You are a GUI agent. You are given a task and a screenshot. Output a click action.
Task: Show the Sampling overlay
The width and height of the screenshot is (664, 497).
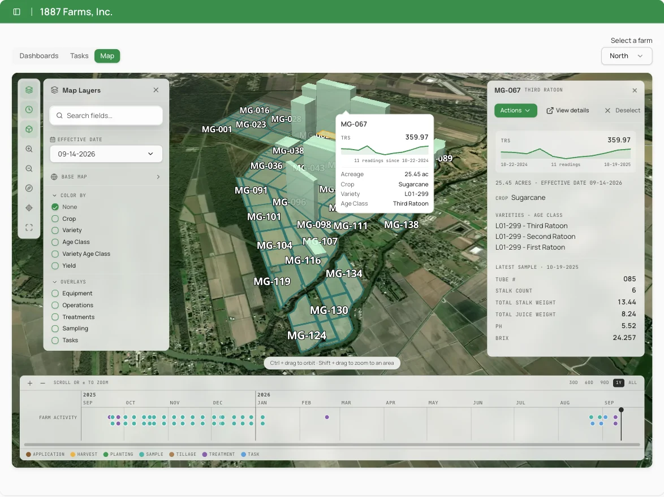pyautogui.click(x=55, y=329)
